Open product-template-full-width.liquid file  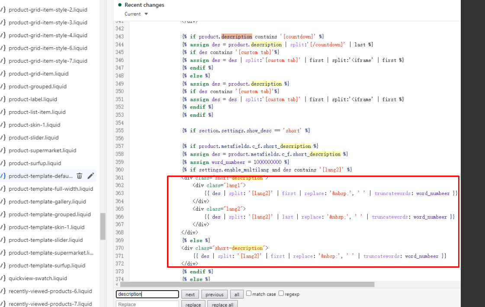51,189
